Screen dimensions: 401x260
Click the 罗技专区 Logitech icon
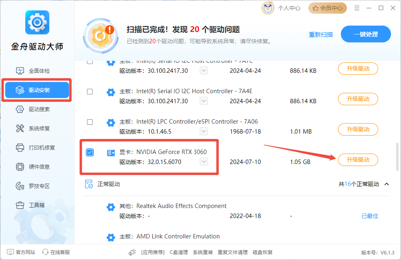(x=20, y=186)
